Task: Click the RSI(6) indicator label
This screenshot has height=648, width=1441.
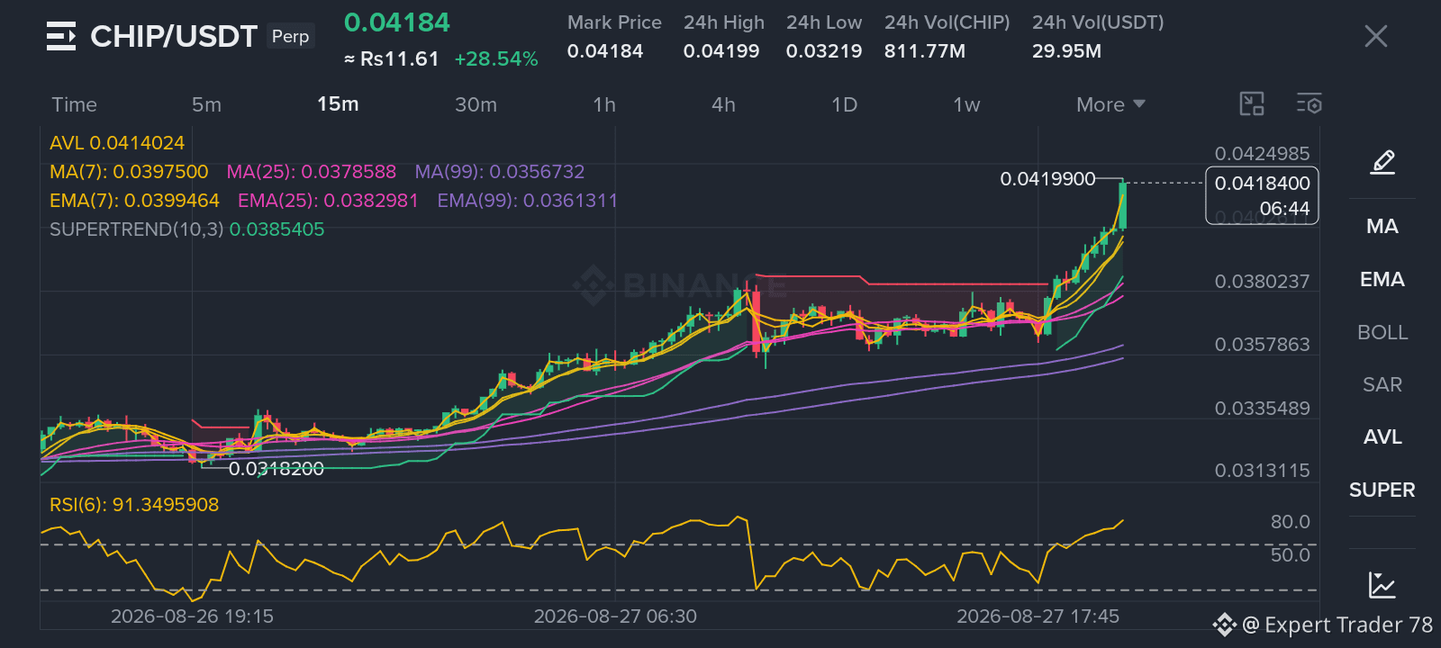Action: coord(134,505)
